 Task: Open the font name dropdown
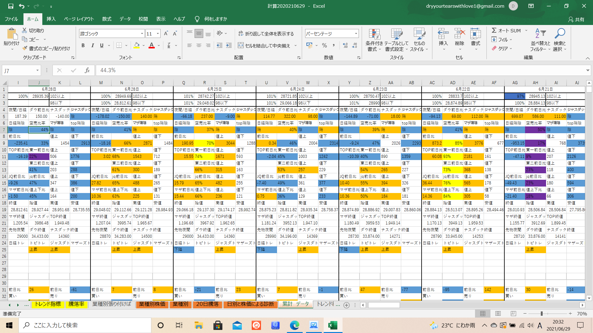tap(142, 34)
